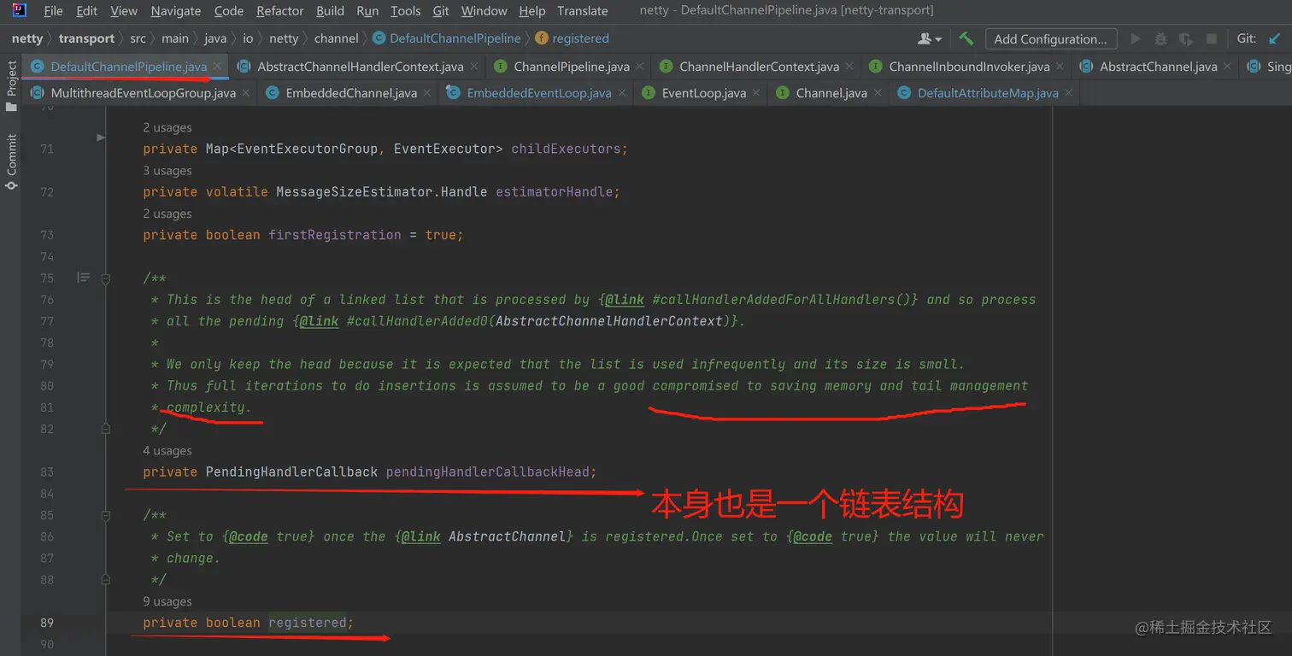Click the interface icon on the ChannelInboundInvoker.java tab
The image size is (1292, 656).
point(876,66)
